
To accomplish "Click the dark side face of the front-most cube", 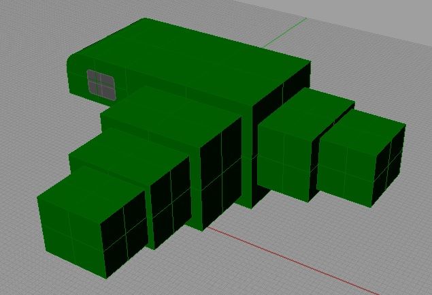I will coord(125,234).
